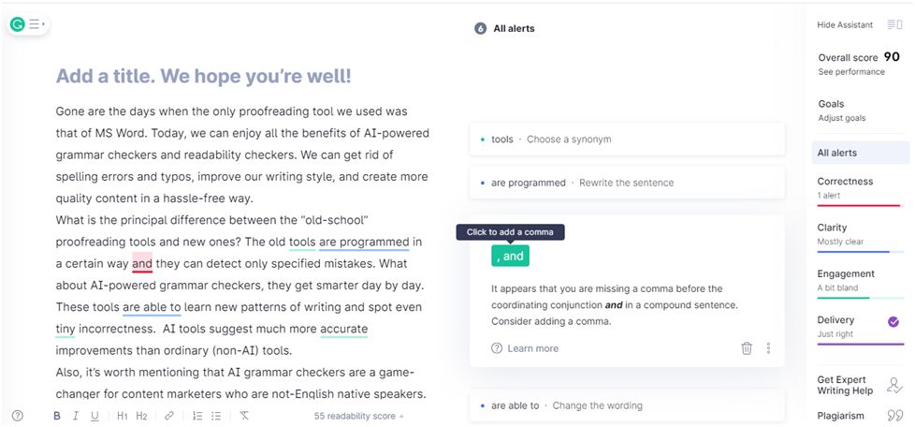
Task: Open more options on the suggestion card
Action: click(x=768, y=348)
